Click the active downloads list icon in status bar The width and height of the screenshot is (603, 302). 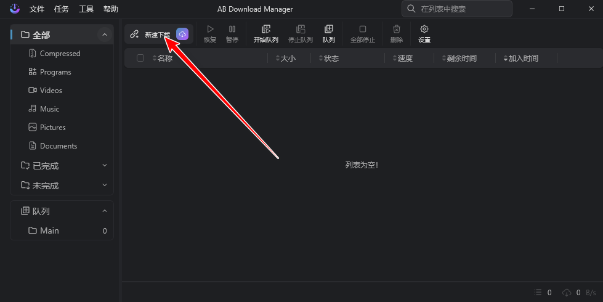tap(538, 292)
